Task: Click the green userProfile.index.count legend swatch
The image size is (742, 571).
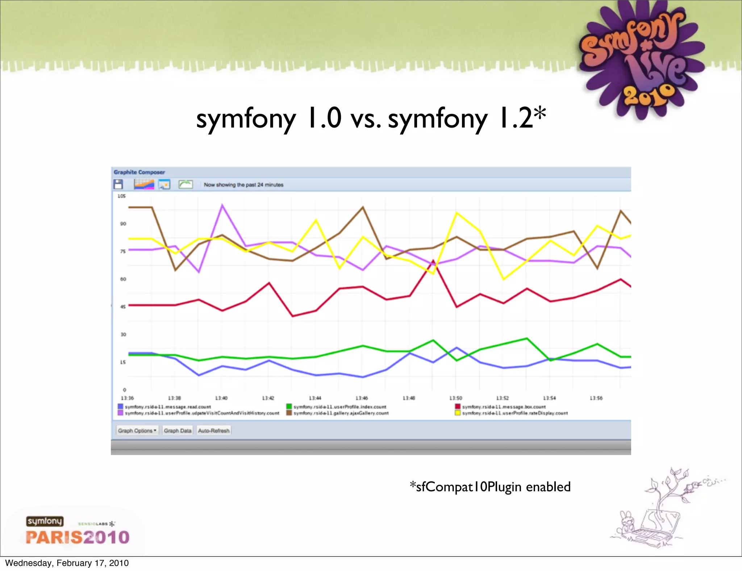Action: (x=289, y=407)
